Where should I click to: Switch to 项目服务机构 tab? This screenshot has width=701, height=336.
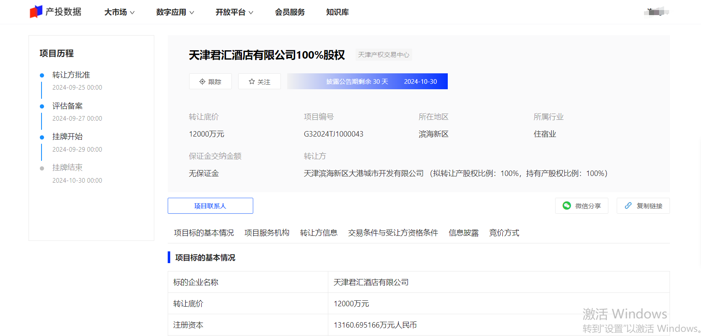click(x=267, y=233)
